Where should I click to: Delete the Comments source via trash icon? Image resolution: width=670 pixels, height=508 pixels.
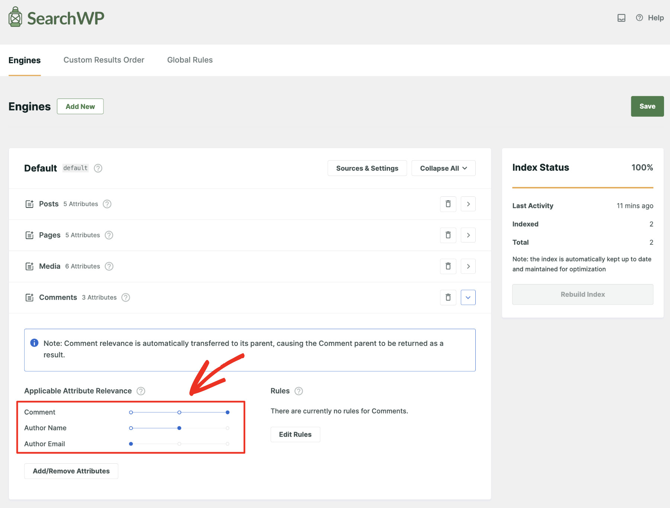pyautogui.click(x=448, y=297)
